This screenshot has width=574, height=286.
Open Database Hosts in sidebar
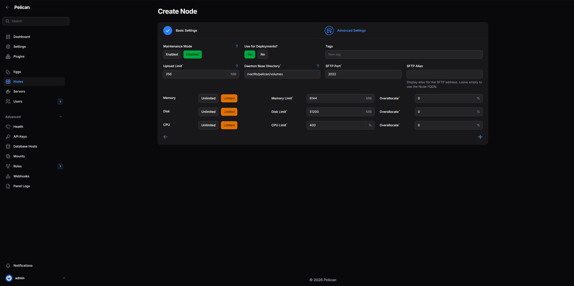pyautogui.click(x=34, y=147)
